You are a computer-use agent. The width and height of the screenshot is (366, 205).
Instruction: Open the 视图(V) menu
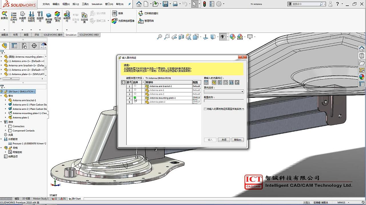click(66, 4)
